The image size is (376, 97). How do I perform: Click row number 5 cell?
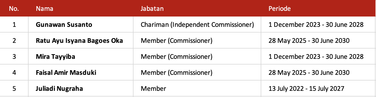click(x=14, y=89)
